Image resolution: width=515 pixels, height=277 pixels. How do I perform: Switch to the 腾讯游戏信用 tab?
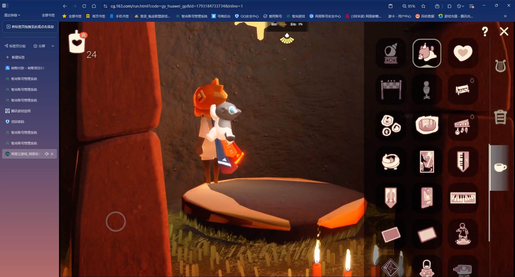point(30,111)
